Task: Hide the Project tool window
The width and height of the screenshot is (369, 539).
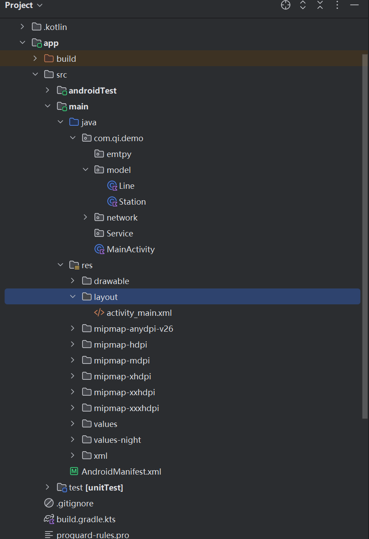Action: (x=354, y=5)
